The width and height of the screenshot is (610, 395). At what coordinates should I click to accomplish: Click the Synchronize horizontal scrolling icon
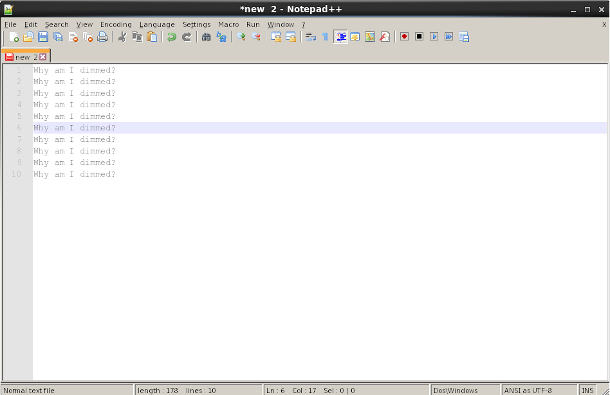tap(291, 37)
